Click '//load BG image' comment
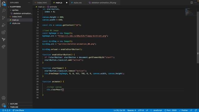 (x=50, y=30)
